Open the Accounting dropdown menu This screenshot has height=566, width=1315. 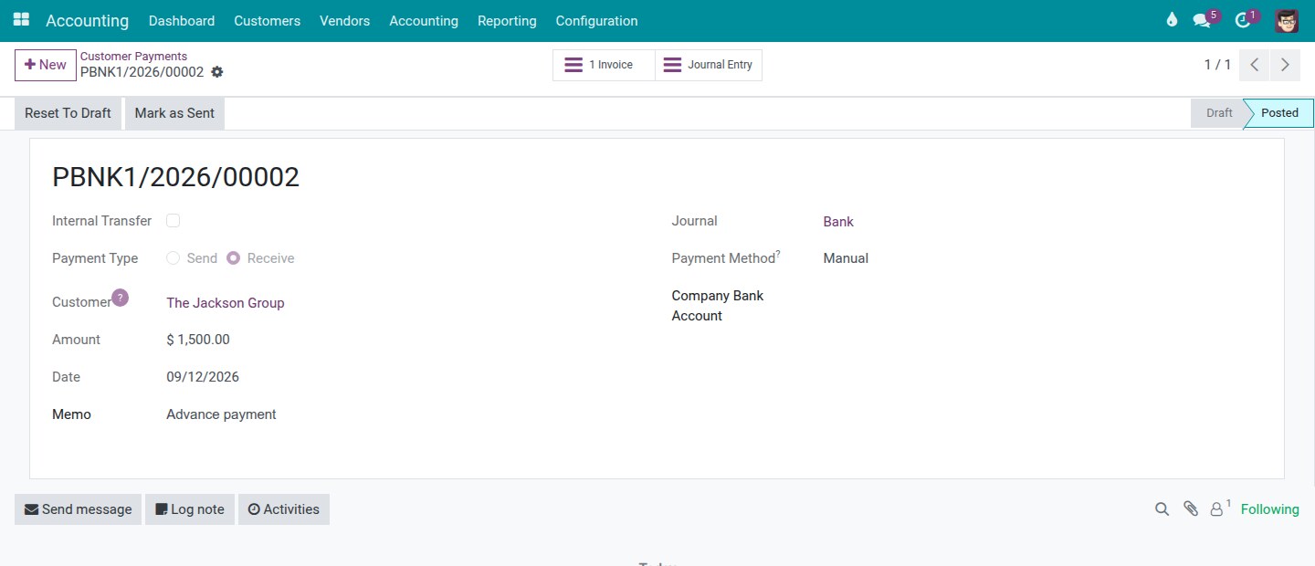pos(424,20)
